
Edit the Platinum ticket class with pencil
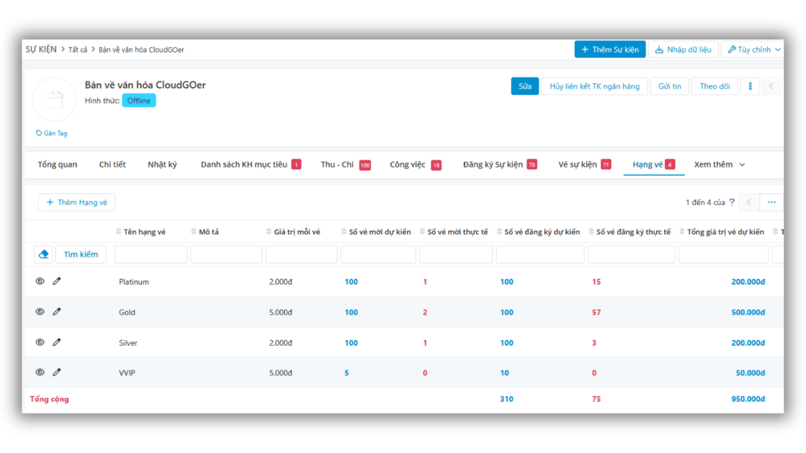point(57,281)
